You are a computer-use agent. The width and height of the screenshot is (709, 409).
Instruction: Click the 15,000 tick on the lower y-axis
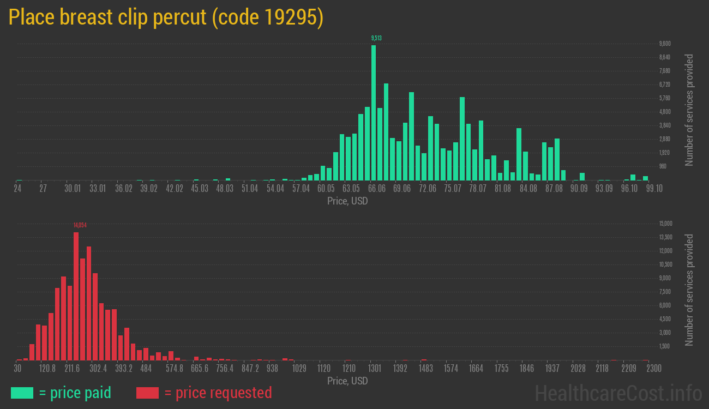click(x=665, y=224)
